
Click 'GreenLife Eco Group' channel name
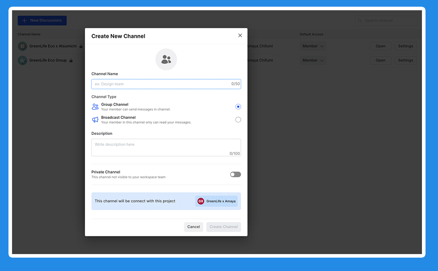[48, 61]
